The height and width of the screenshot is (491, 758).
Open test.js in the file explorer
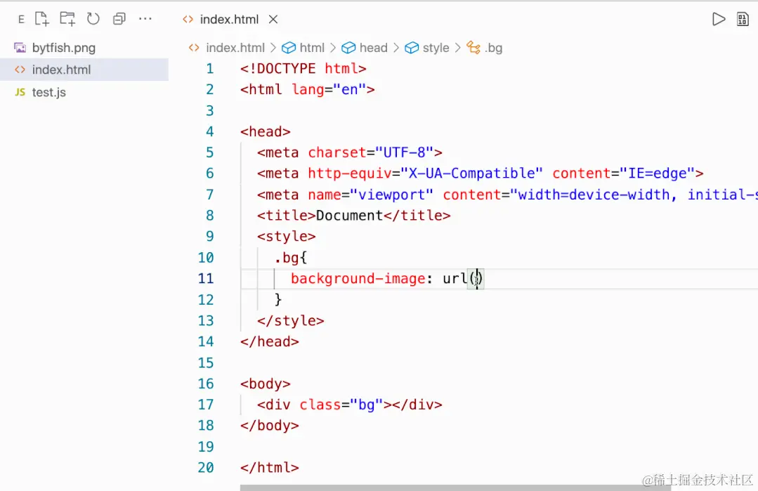[x=49, y=92]
